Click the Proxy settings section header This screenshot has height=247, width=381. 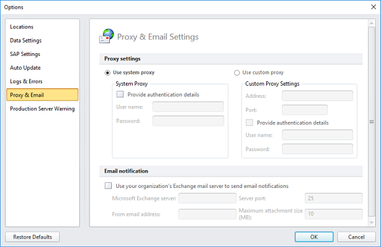pos(231,59)
